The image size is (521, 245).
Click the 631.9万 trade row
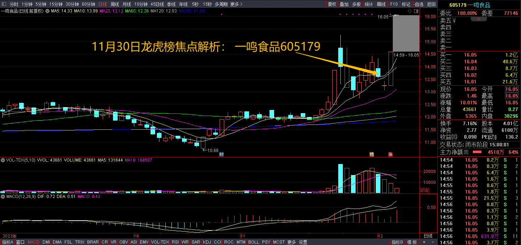[x=479, y=236]
